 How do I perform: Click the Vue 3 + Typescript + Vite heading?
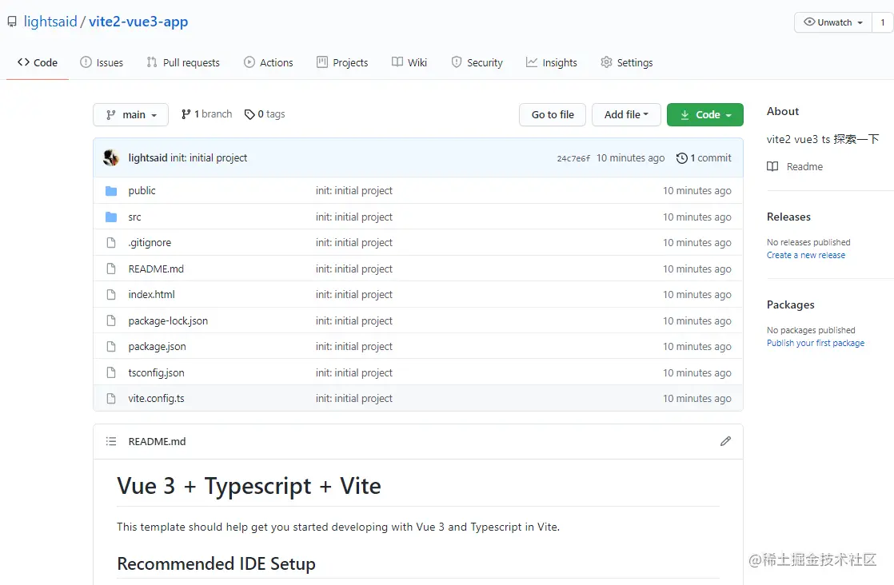click(x=249, y=486)
